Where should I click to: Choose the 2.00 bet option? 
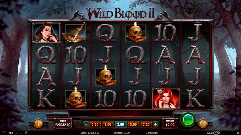pos(120,124)
